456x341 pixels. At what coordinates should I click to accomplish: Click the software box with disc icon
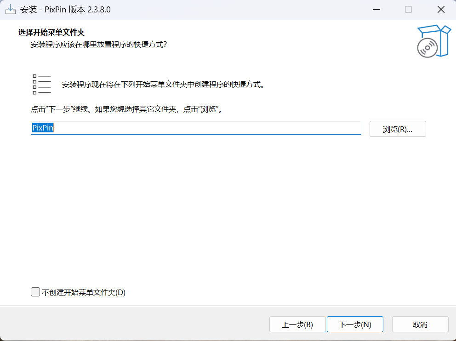pyautogui.click(x=434, y=41)
